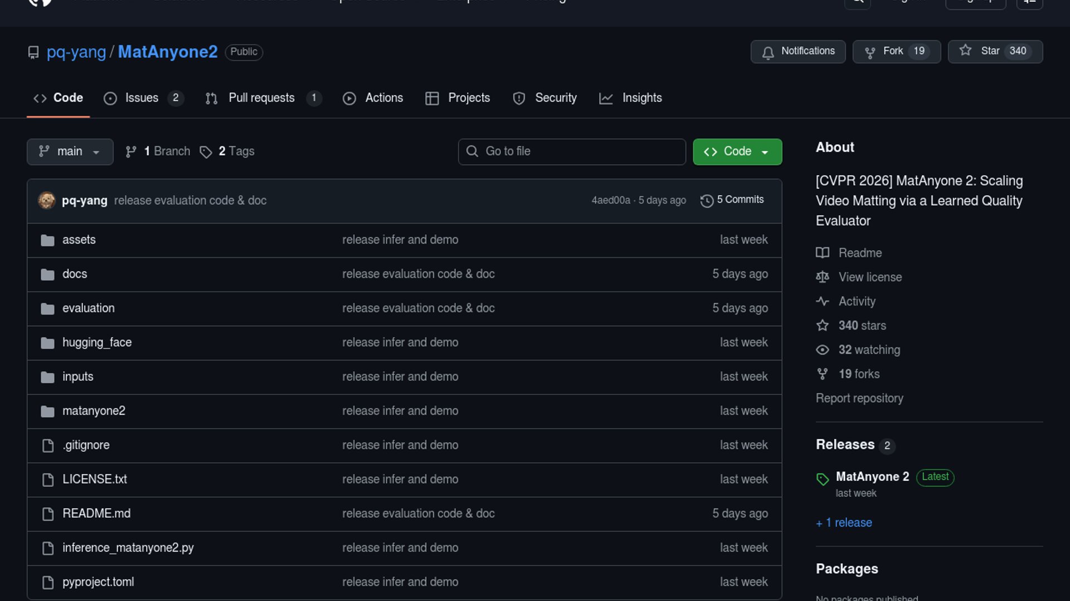Expand the main branch dropdown
Viewport: 1070px width, 601px height.
[x=70, y=152]
